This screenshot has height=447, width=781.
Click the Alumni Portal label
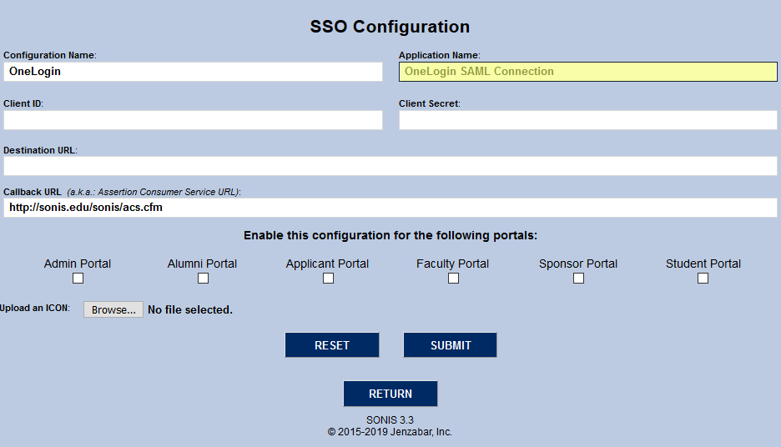[x=202, y=264]
